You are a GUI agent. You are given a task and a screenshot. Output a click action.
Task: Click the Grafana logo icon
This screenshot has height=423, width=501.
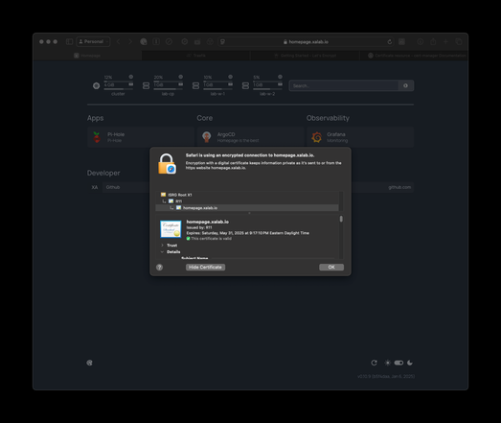click(317, 137)
